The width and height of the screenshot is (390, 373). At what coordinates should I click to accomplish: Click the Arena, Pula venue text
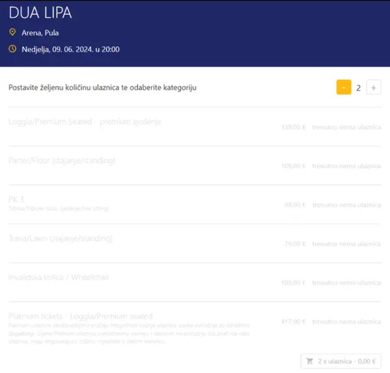coord(40,33)
